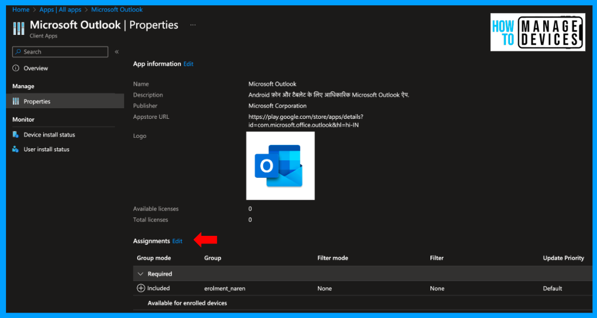Click the Total licenses value 0
The image size is (597, 318).
coord(250,220)
